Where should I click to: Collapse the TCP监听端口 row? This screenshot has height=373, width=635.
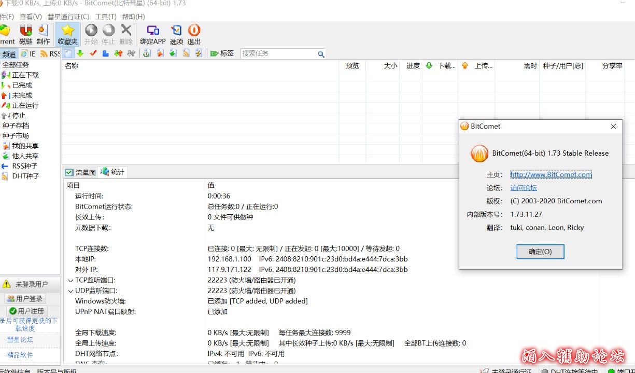pyautogui.click(x=70, y=281)
